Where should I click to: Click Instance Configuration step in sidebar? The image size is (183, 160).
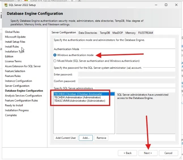click(x=18, y=81)
